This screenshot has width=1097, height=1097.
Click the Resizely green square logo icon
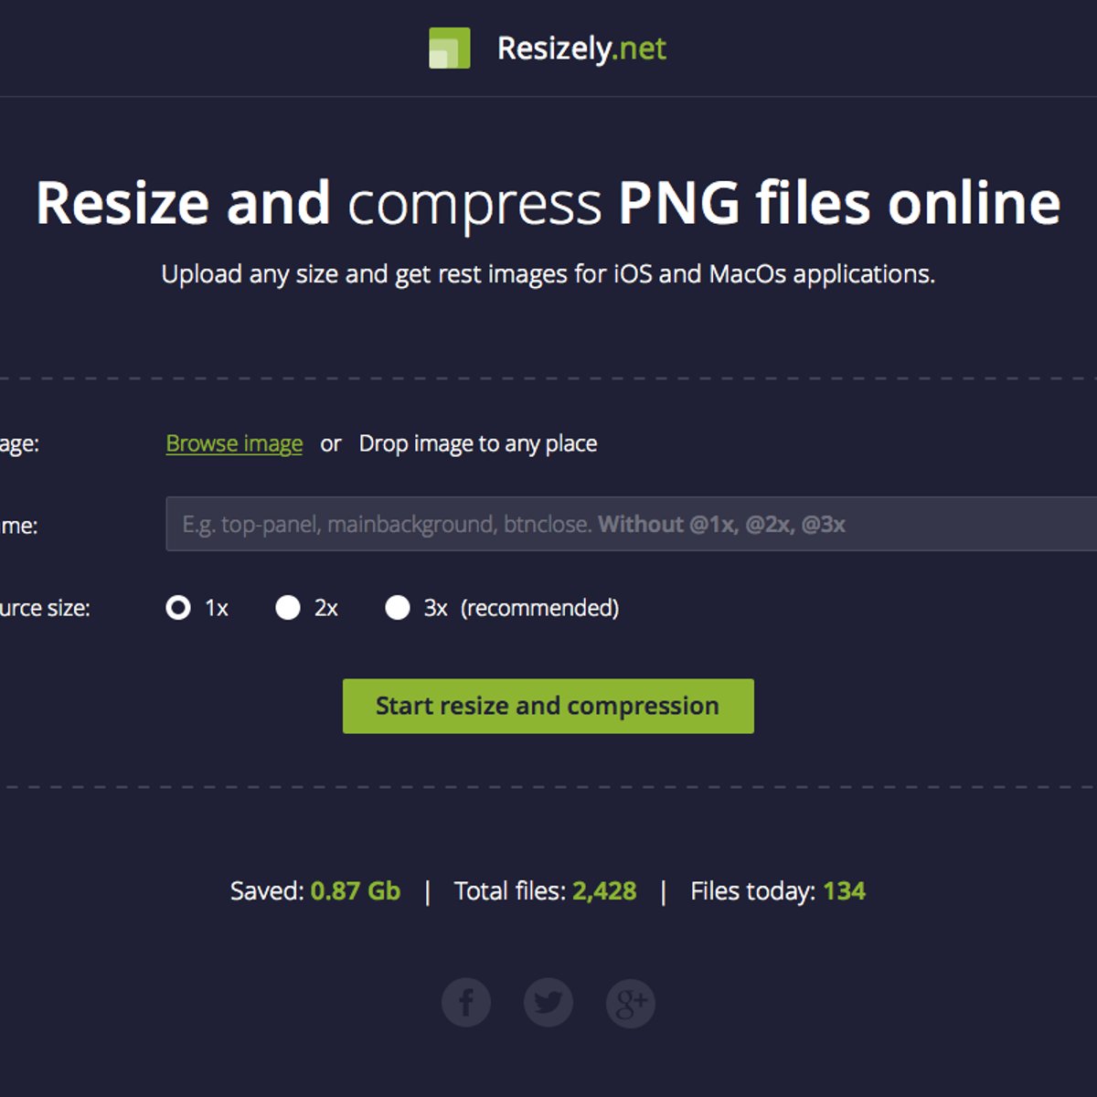(450, 48)
